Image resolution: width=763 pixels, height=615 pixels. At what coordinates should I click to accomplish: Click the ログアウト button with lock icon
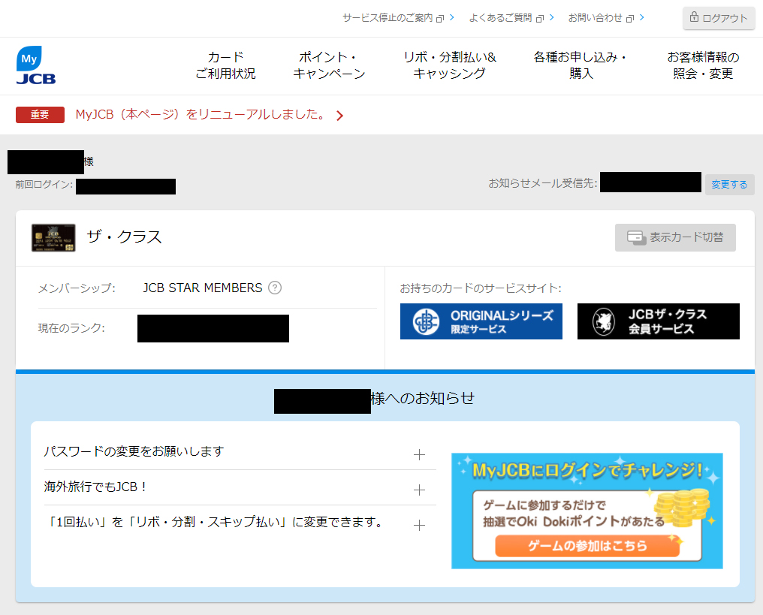[719, 18]
